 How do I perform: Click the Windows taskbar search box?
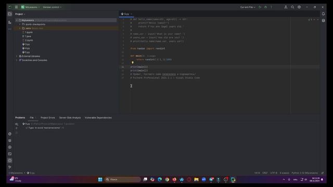(123, 180)
